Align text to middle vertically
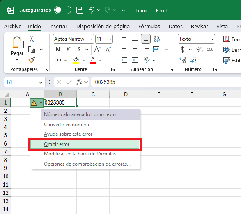Image resolution: width=241 pixels, height=214 pixels. pos(135,39)
